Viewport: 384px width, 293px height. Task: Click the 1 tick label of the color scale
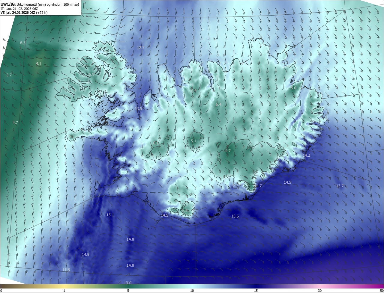coord(64,291)
